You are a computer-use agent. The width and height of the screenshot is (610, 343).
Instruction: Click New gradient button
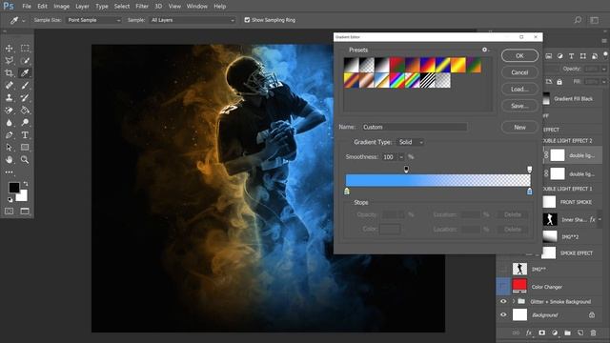(519, 127)
